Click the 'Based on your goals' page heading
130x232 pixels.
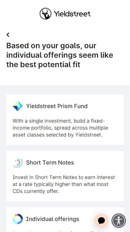point(60,55)
